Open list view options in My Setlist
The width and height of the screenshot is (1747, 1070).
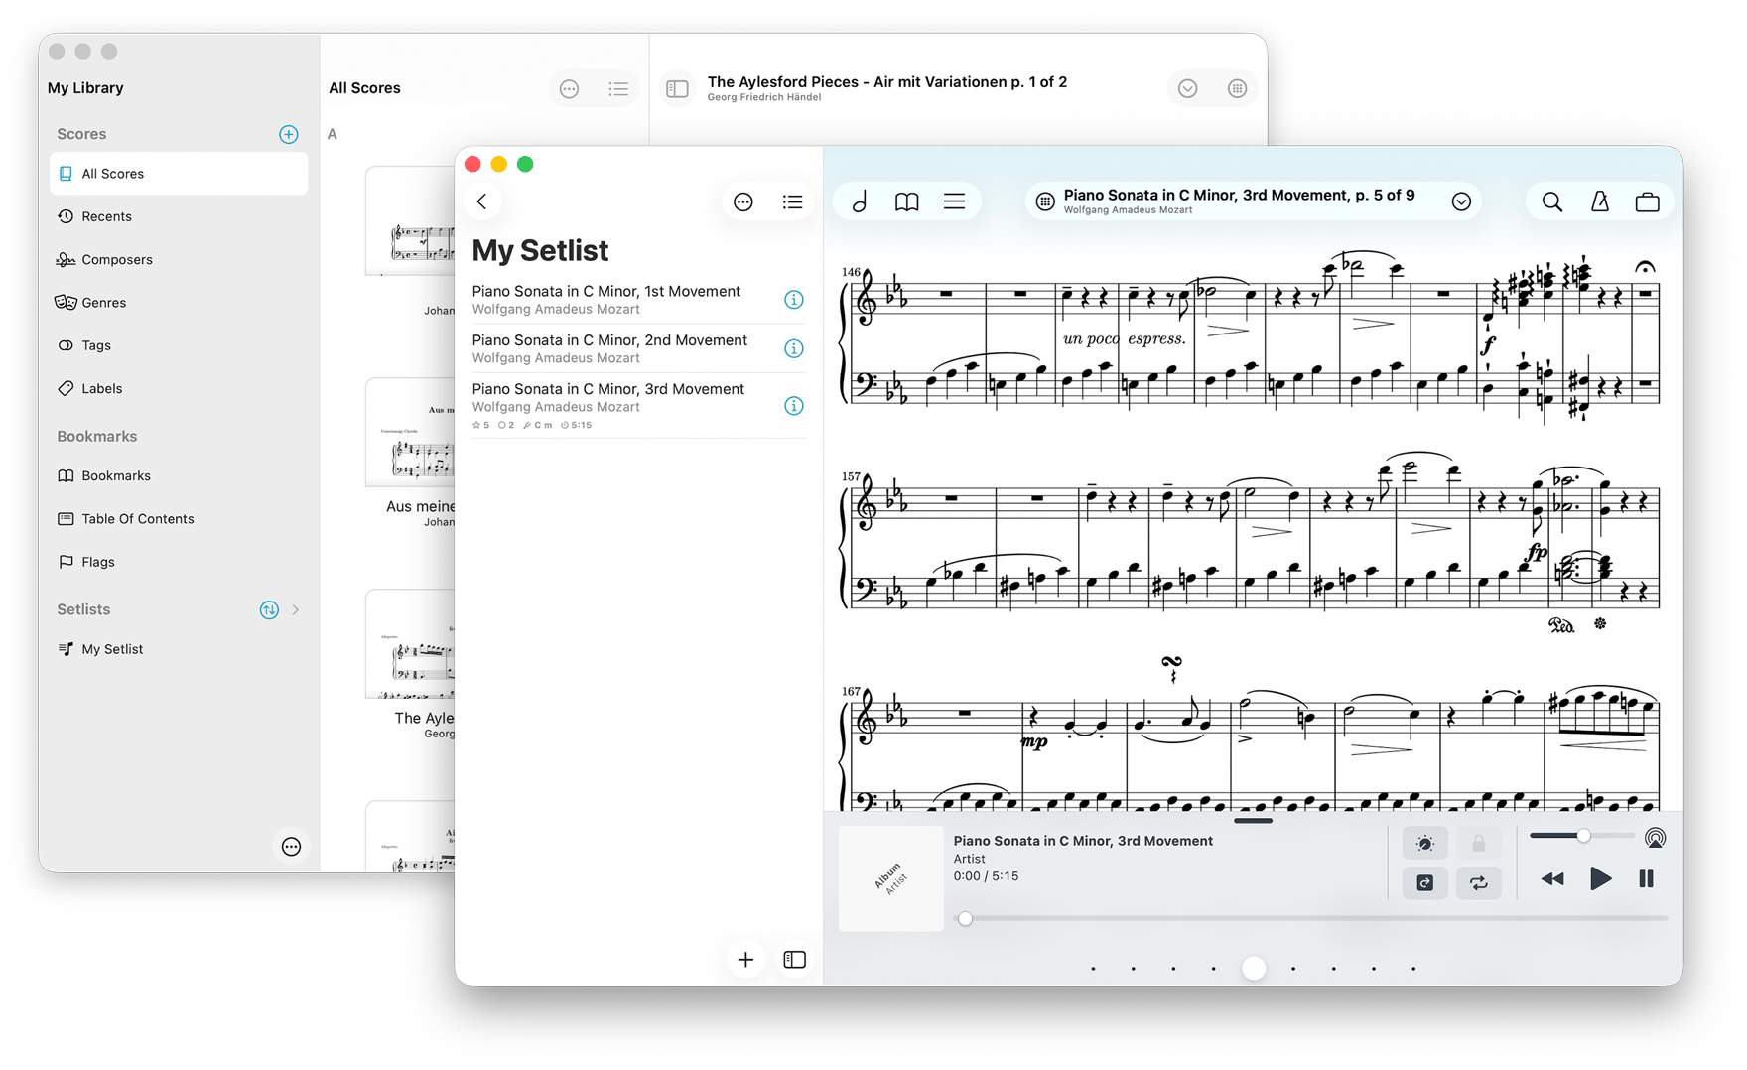click(x=792, y=202)
